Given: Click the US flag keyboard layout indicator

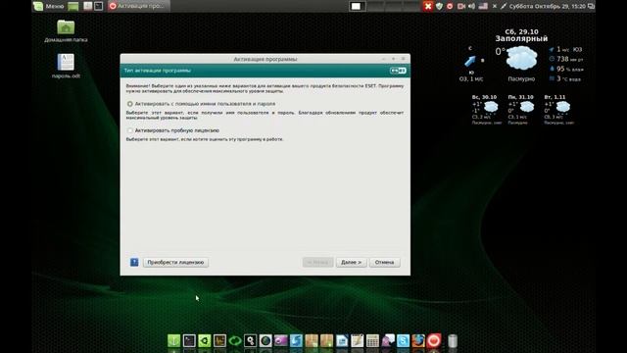Looking at the screenshot, I should (x=483, y=6).
